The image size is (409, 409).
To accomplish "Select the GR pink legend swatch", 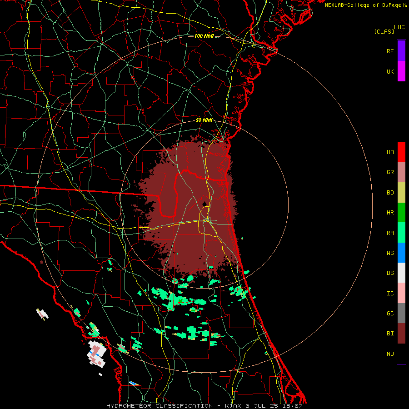I will coord(401,172).
